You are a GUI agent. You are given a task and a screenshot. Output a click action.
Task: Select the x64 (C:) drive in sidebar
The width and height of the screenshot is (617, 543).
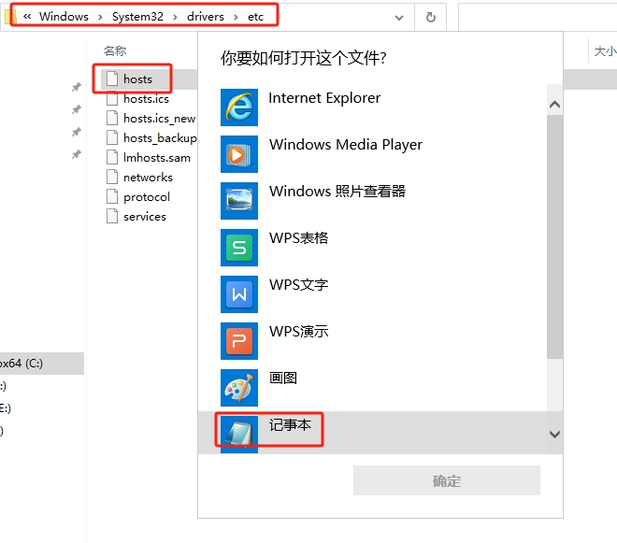42,364
